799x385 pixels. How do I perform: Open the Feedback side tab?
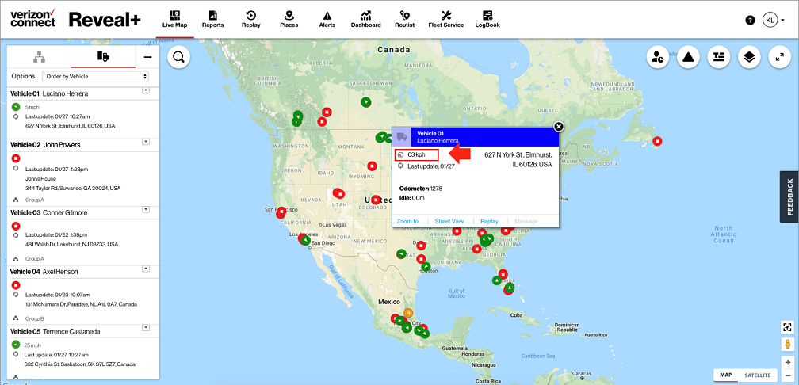click(x=789, y=196)
